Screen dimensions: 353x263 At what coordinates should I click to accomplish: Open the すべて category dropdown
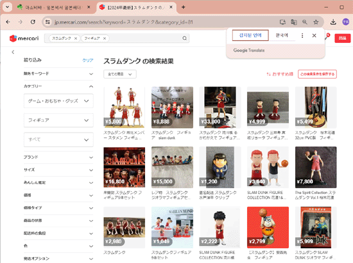(x=58, y=139)
